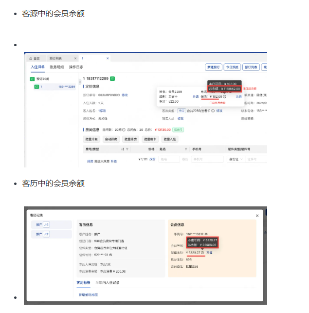Click the 批量升级 button

click(x=91, y=139)
